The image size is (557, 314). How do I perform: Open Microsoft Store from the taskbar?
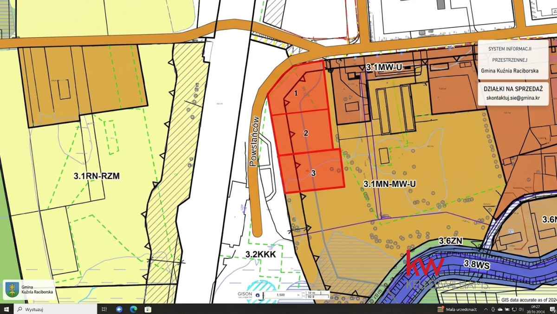[x=148, y=309]
